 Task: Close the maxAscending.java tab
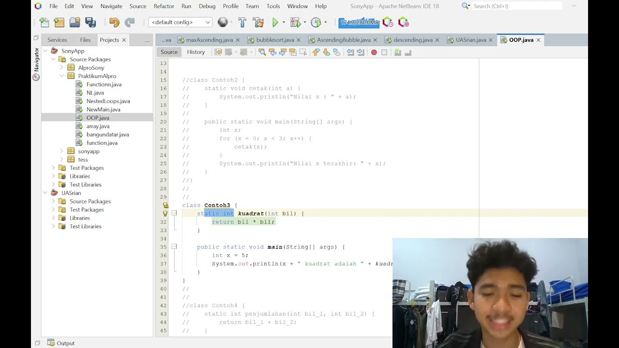point(238,40)
